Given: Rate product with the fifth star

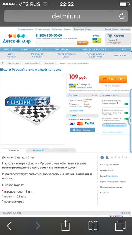Looking at the screenshot, I should tap(126, 157).
